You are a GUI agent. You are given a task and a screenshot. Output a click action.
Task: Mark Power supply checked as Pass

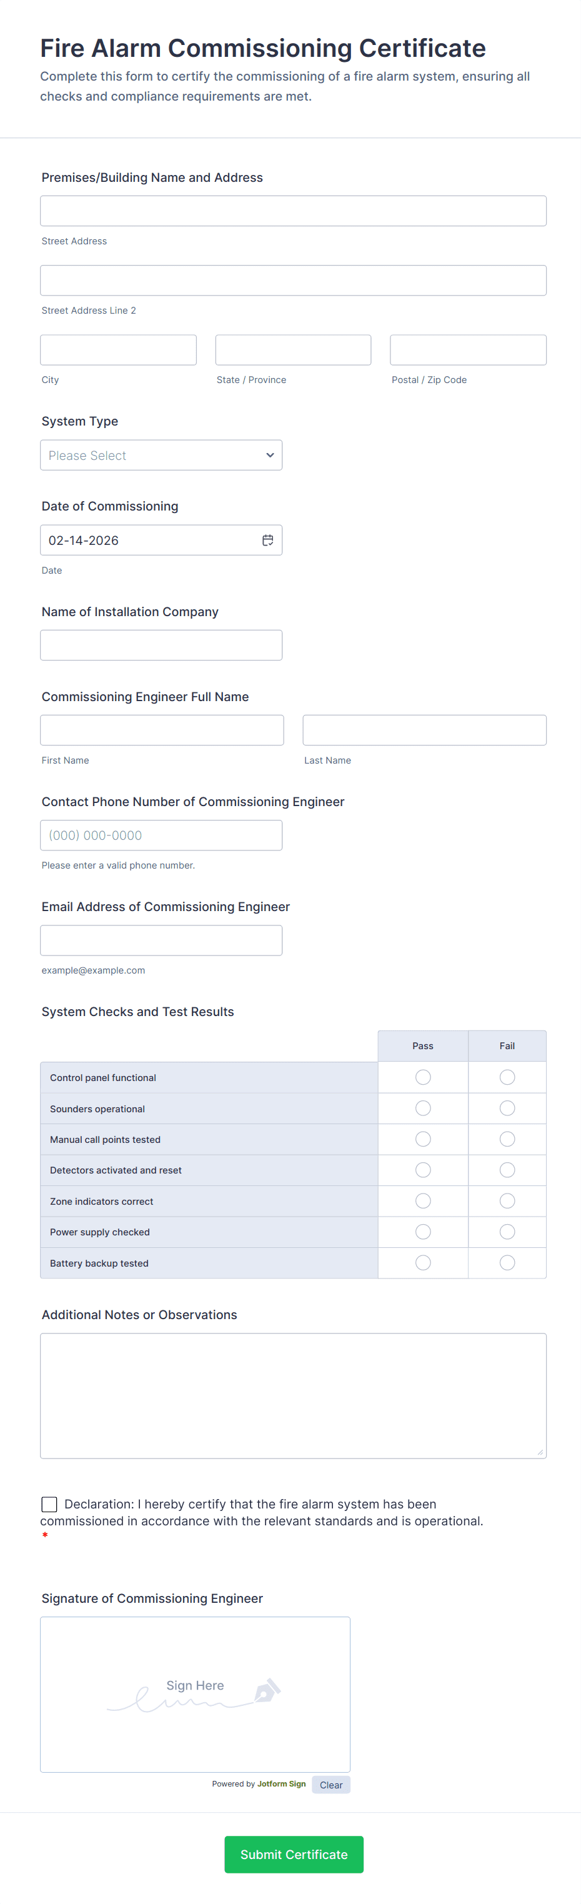click(x=423, y=1232)
